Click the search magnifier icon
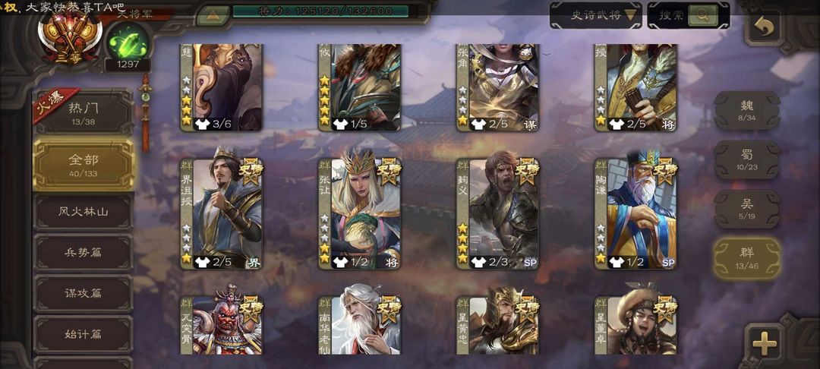This screenshot has width=820, height=369. point(702,15)
